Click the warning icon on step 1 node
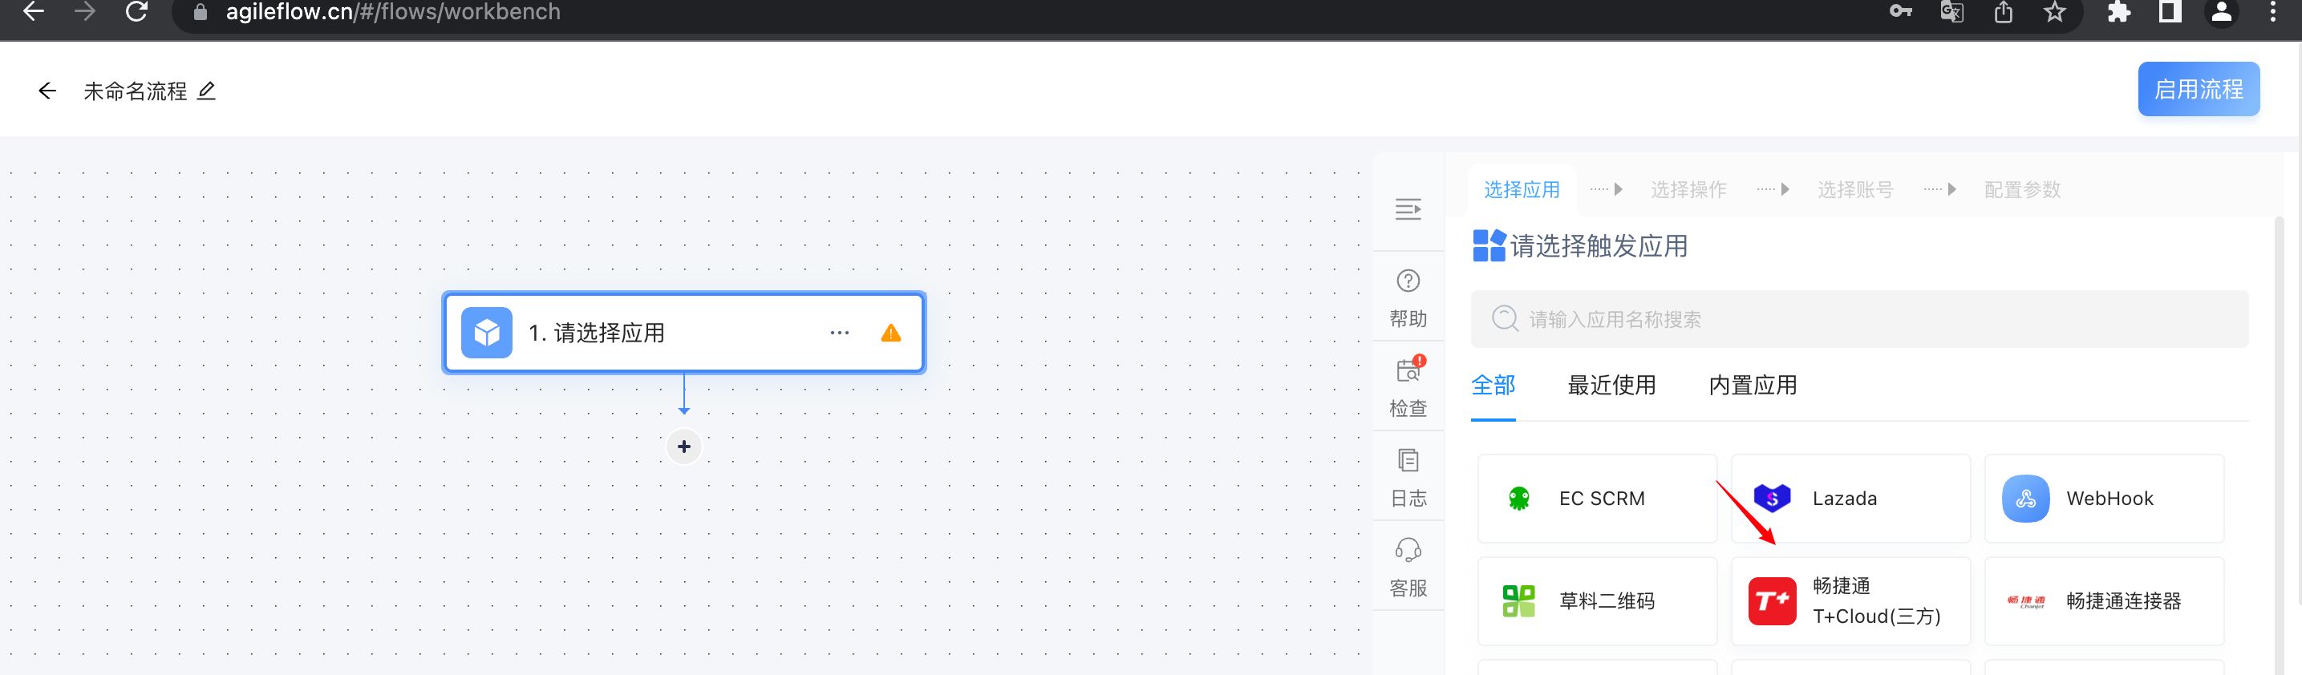2302x675 pixels. (890, 332)
